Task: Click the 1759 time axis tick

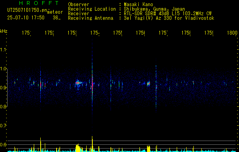Action: click(209, 33)
